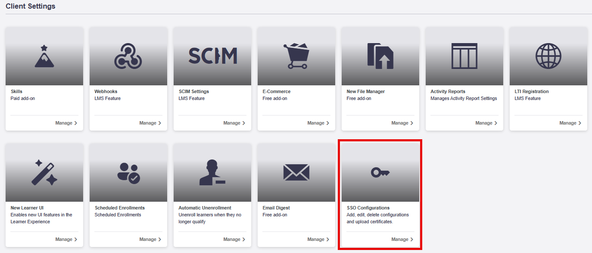Open Manage for SCIM Settings
592x253 pixels.
click(234, 123)
